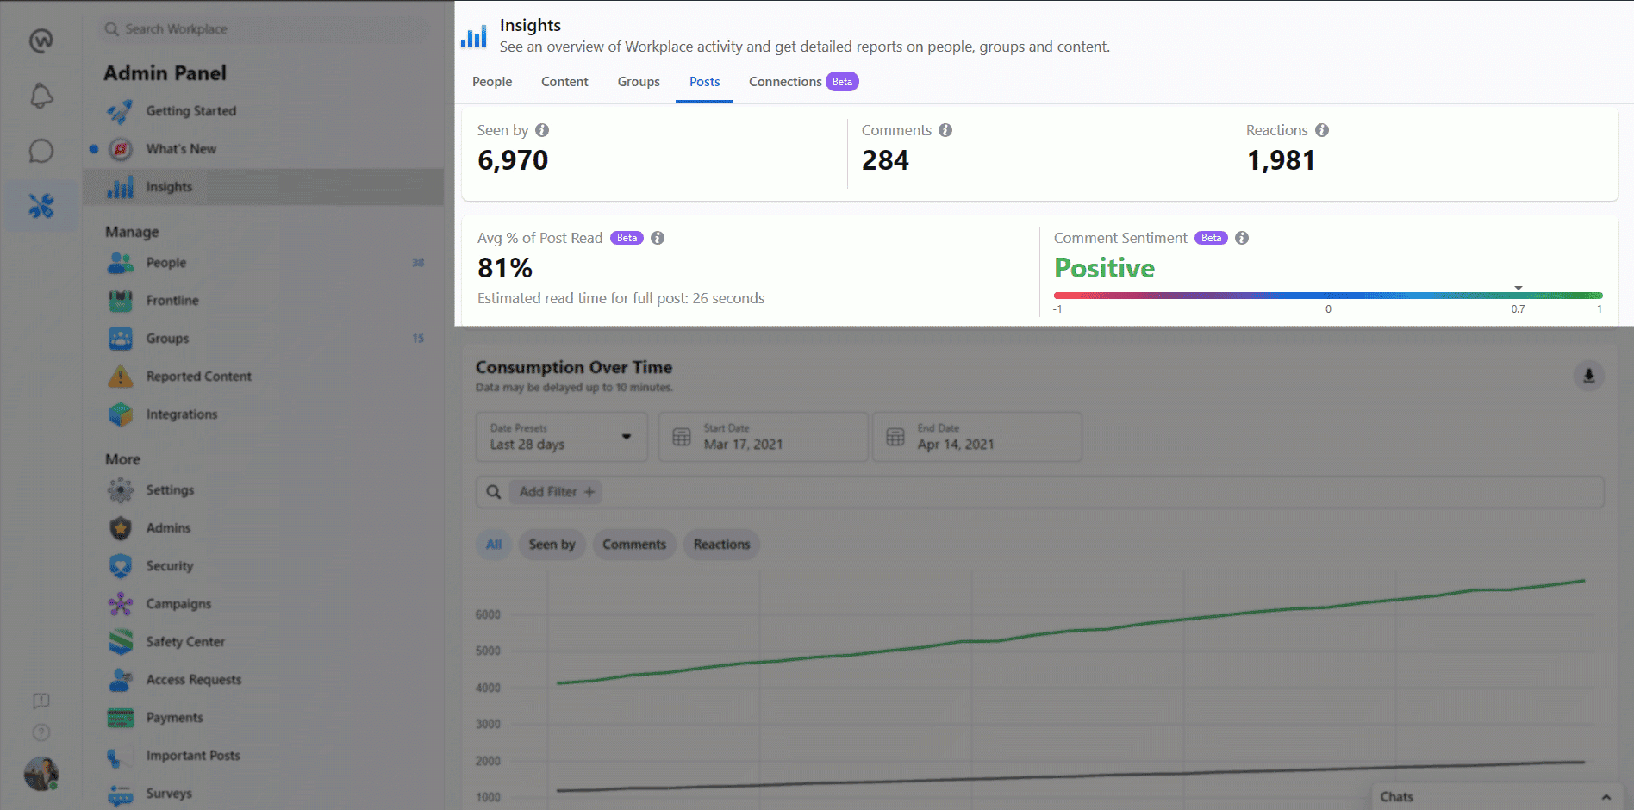Click the Beta badge next to Connections
The width and height of the screenshot is (1634, 810).
coord(842,82)
